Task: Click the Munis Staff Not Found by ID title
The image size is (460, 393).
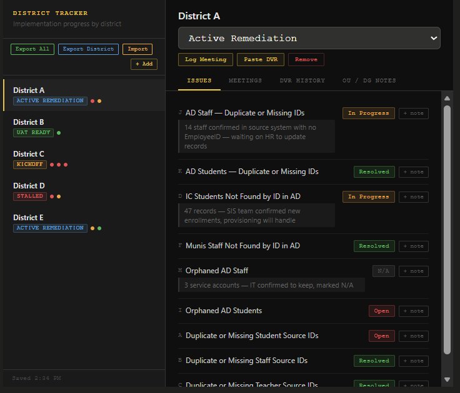Action: (x=242, y=245)
